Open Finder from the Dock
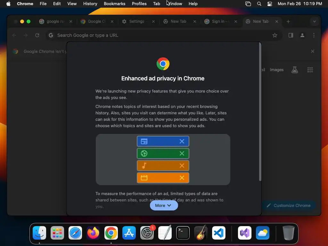 (x=39, y=233)
